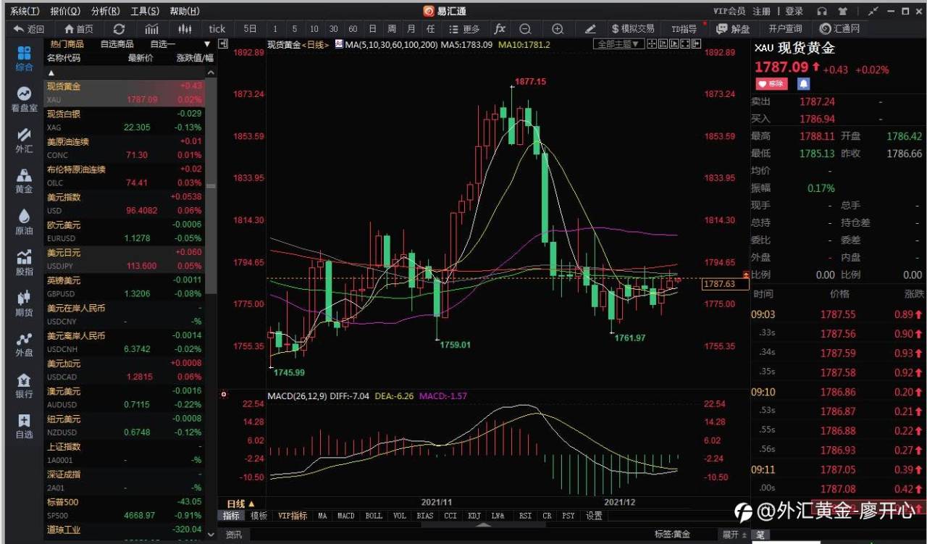Open the 银行 bank sidebar section
Screen dimensions: 927x544
24,385
